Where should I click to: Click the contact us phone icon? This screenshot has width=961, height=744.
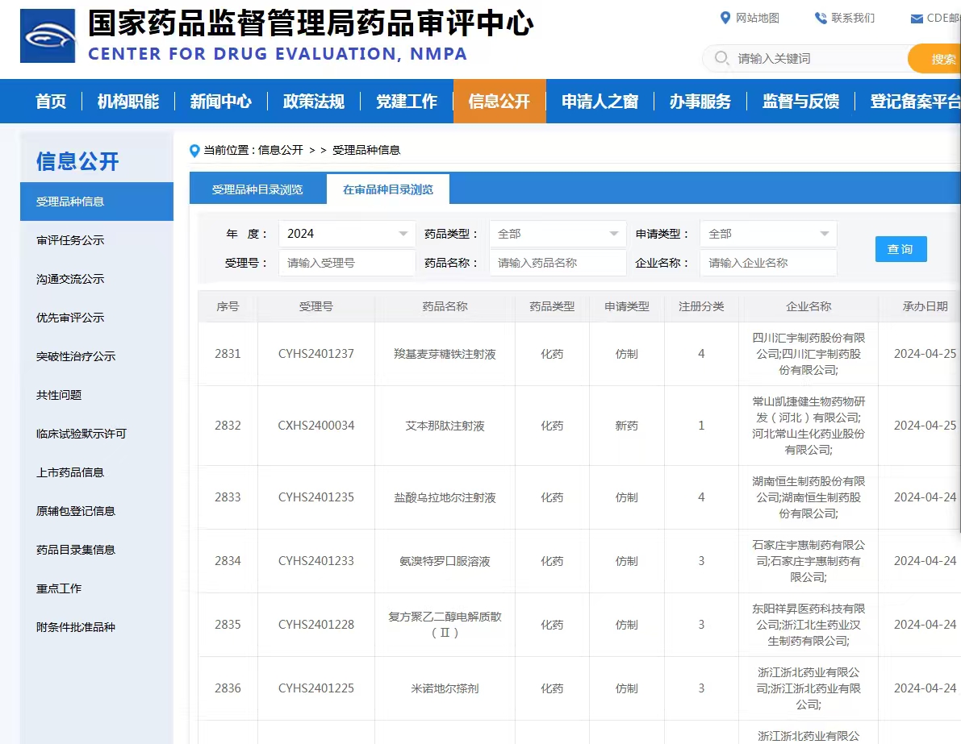821,18
